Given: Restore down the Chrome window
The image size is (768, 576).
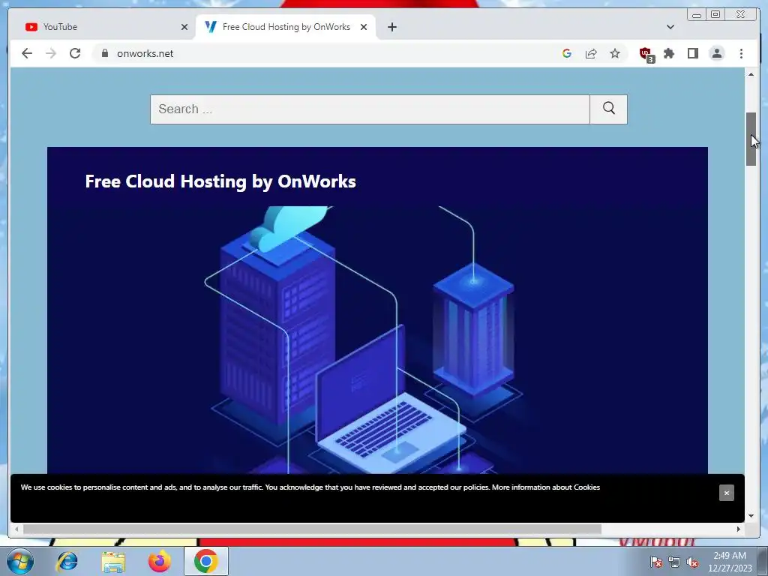Looking at the screenshot, I should click(x=715, y=15).
